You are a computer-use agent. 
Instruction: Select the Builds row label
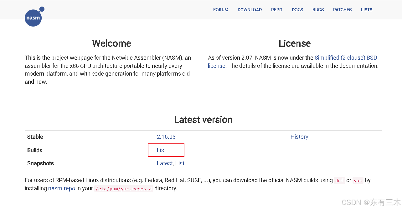35,150
